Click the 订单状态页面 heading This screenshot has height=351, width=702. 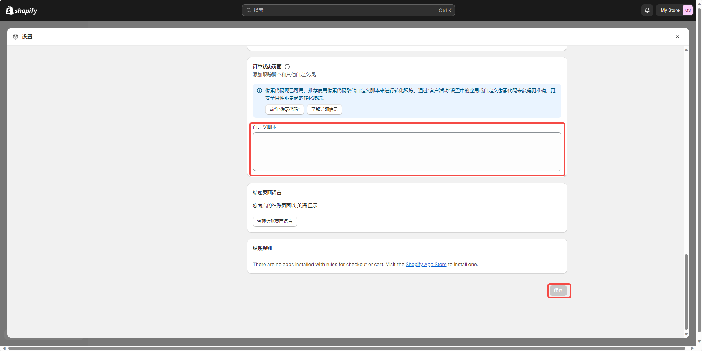[x=267, y=67]
